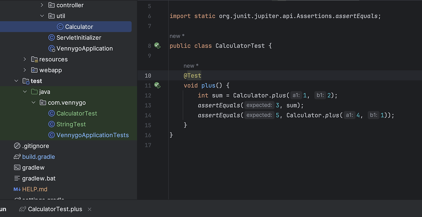The image size is (422, 217).
Task: Click the build.gradle elephant icon
Action: tap(17, 157)
